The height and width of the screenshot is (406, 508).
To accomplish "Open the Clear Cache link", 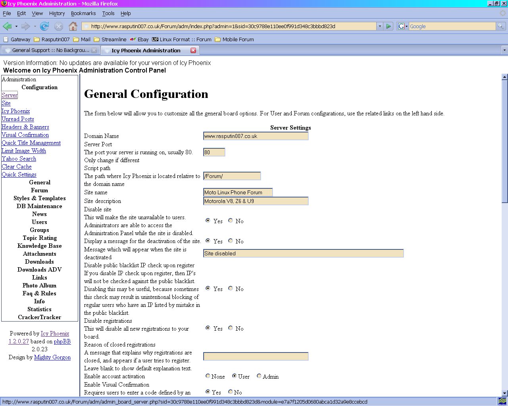I will (x=17, y=167).
